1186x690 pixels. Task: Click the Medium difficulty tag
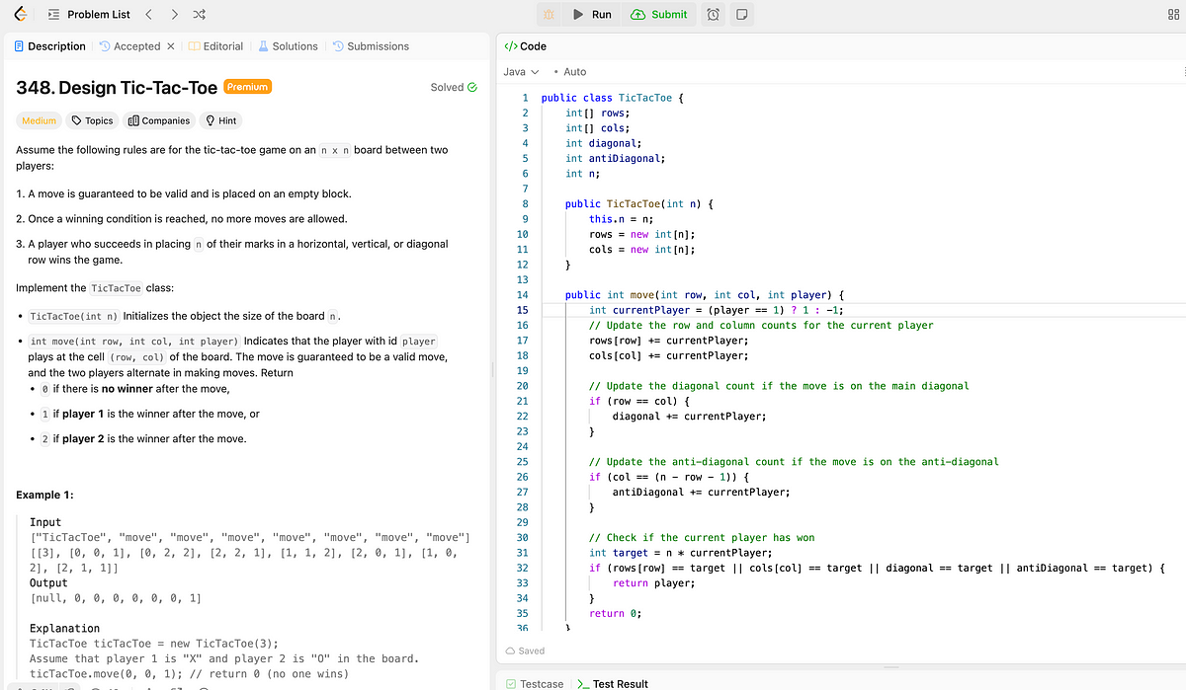(39, 120)
